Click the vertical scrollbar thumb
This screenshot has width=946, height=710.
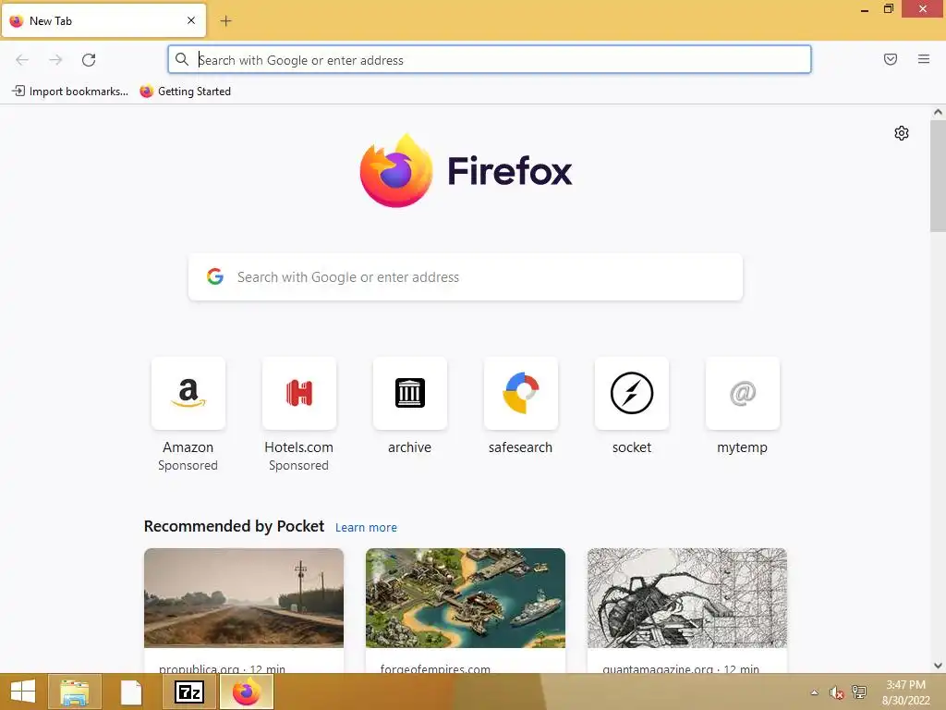[x=938, y=175]
